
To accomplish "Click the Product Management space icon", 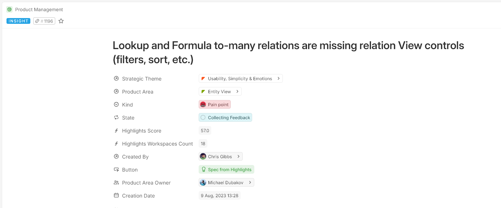I will 9,9.
